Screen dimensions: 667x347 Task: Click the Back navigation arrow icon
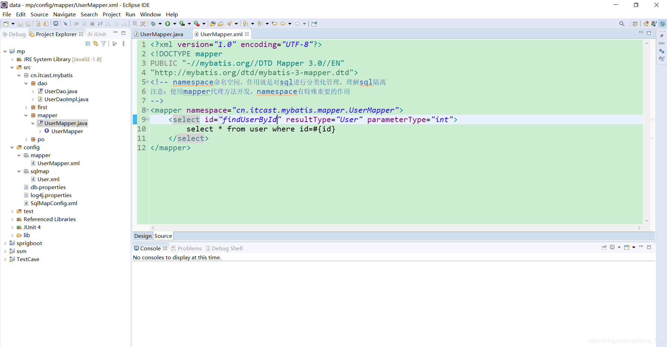pyautogui.click(x=283, y=24)
